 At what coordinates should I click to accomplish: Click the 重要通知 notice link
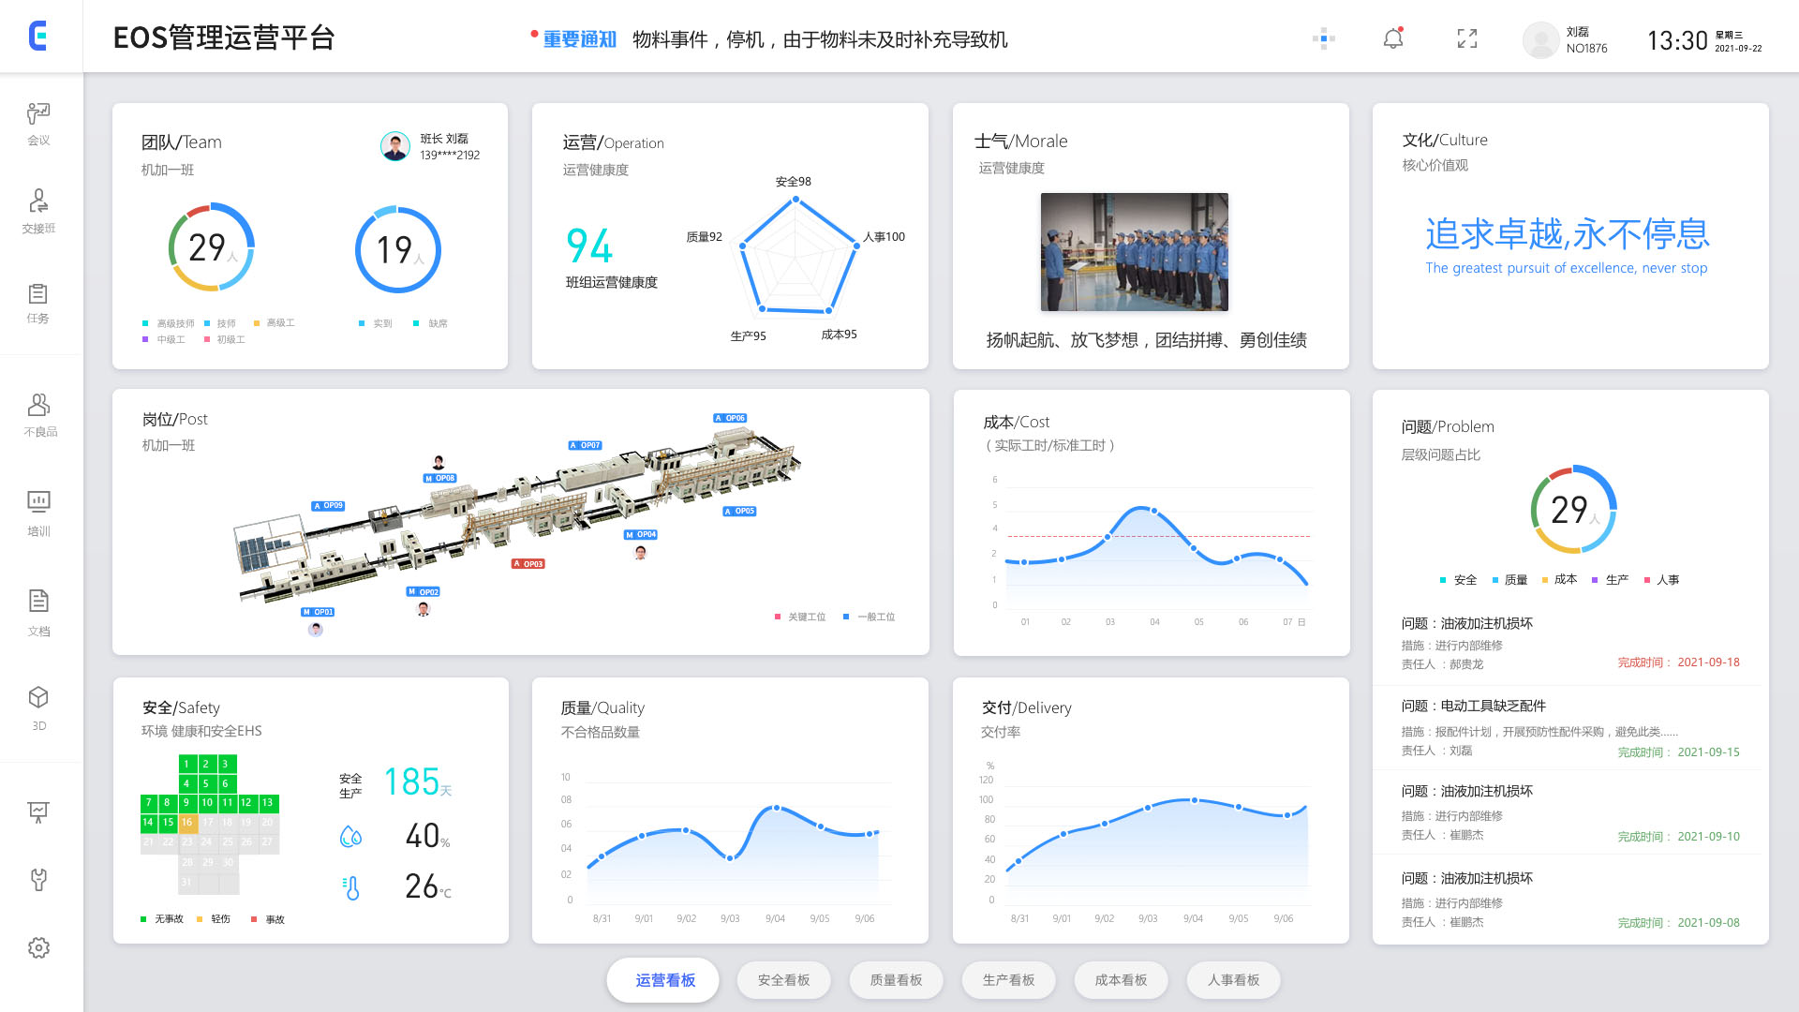coord(580,39)
